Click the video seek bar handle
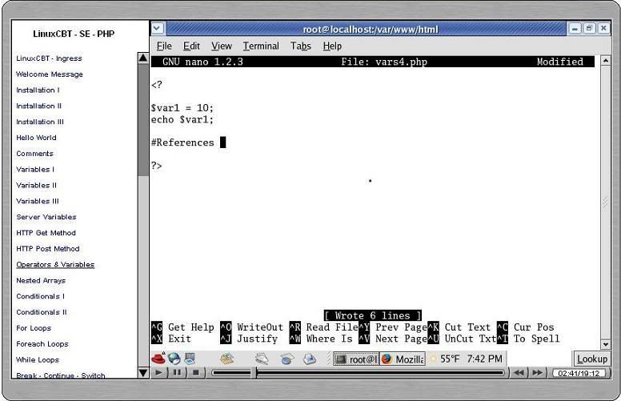 (x=256, y=372)
